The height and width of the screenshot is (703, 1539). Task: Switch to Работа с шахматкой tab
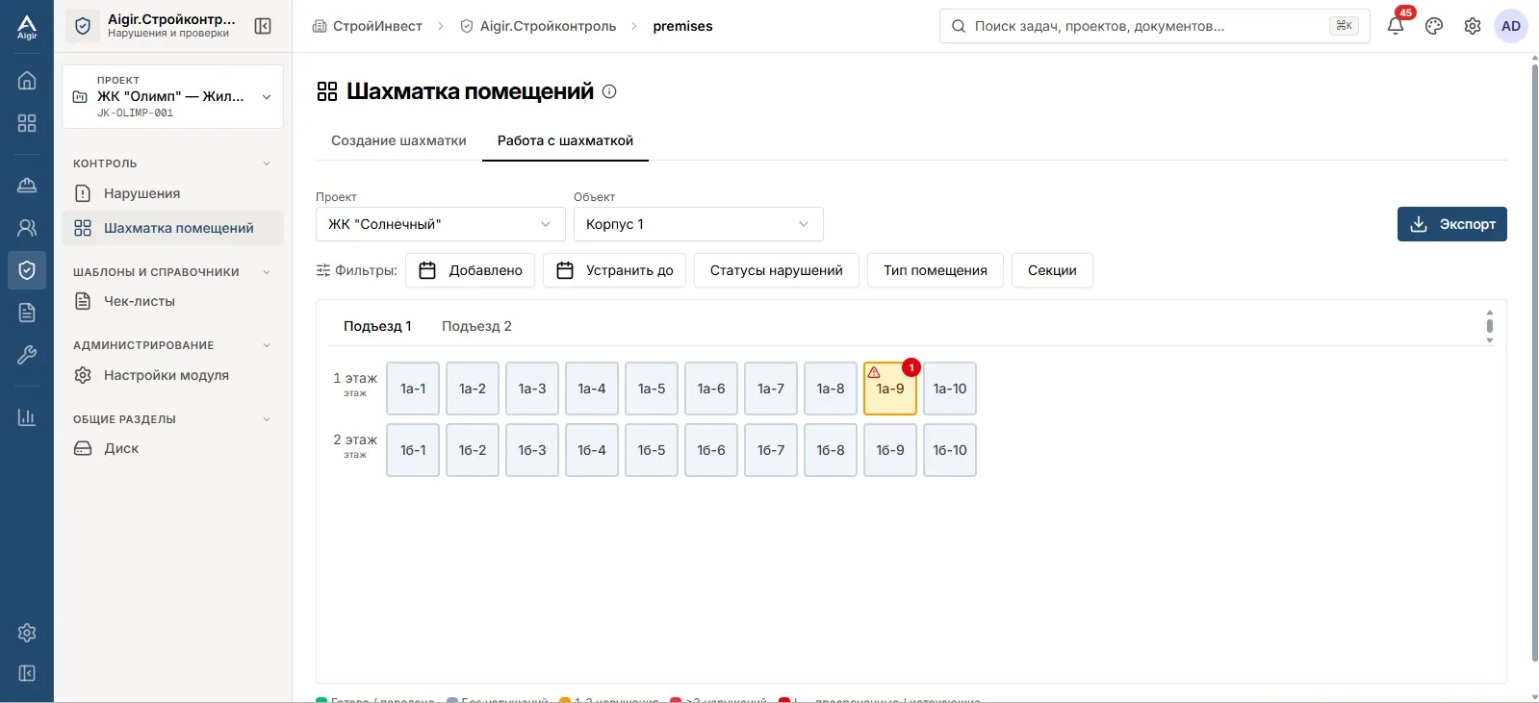pos(565,140)
